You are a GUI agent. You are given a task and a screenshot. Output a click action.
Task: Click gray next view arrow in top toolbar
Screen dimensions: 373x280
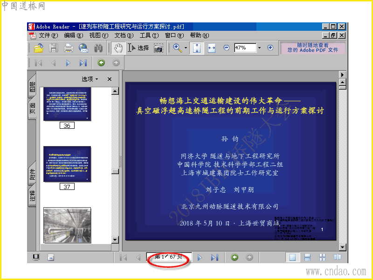[x=116, y=63]
